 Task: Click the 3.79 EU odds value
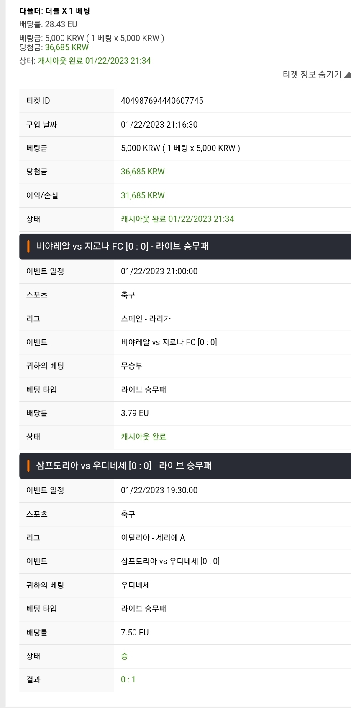click(x=135, y=413)
